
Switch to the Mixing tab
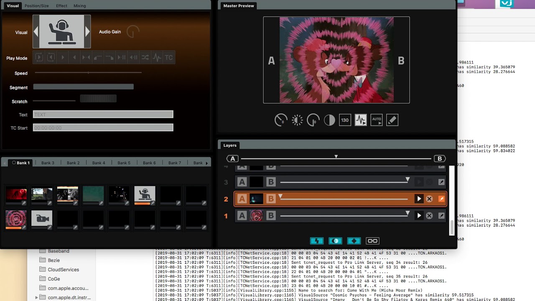click(79, 6)
